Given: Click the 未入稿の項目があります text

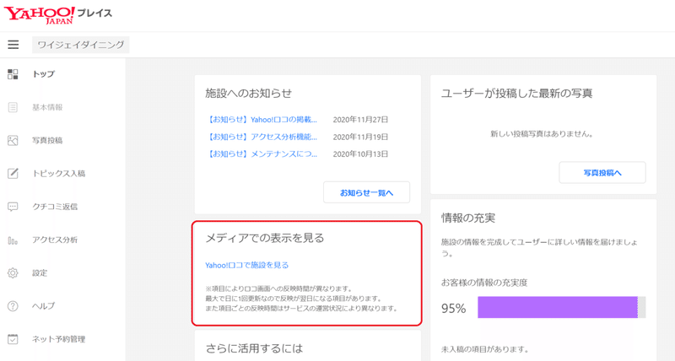Looking at the screenshot, I should pyautogui.click(x=484, y=349).
